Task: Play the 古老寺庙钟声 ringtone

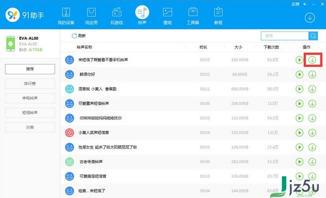Action: click(299, 162)
